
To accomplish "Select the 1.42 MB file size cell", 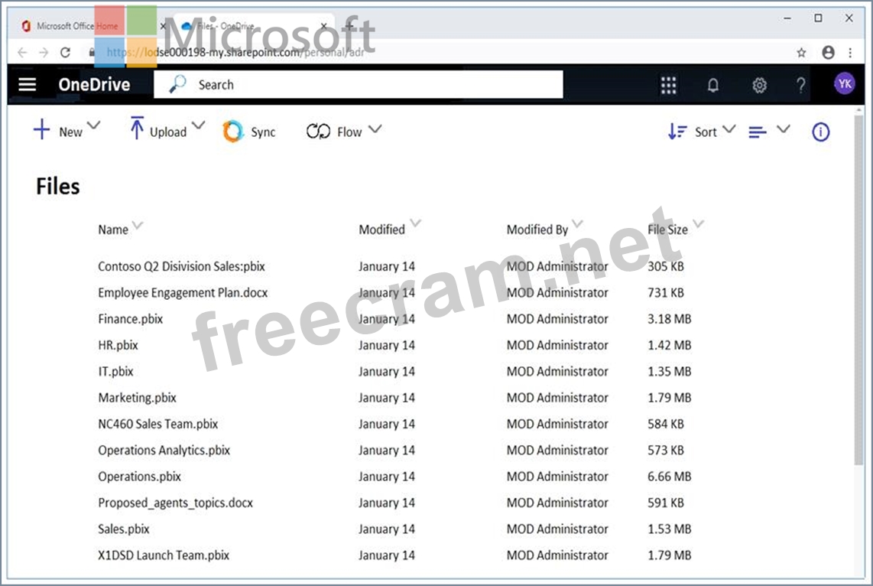I will [669, 345].
